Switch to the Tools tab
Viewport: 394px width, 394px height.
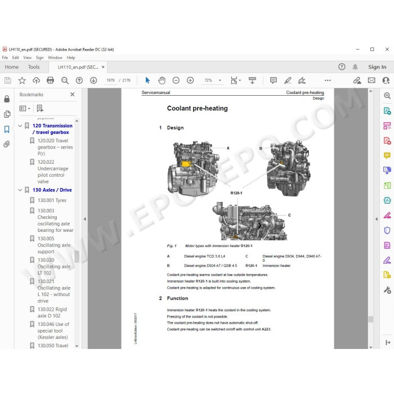[x=34, y=67]
